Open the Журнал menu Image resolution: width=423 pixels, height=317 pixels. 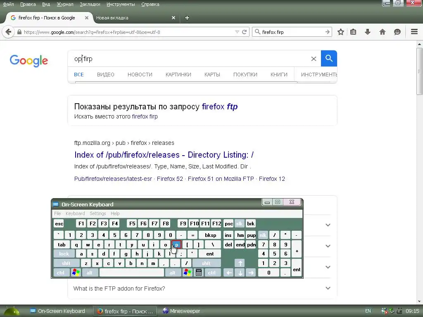(65, 4)
